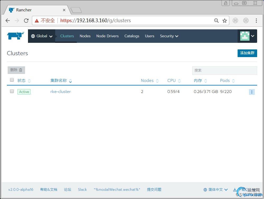The height and width of the screenshot is (199, 264).
Task: Open the 简体中文 language dropdown
Action: pos(215,189)
